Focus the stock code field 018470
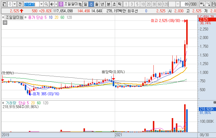 31,4
